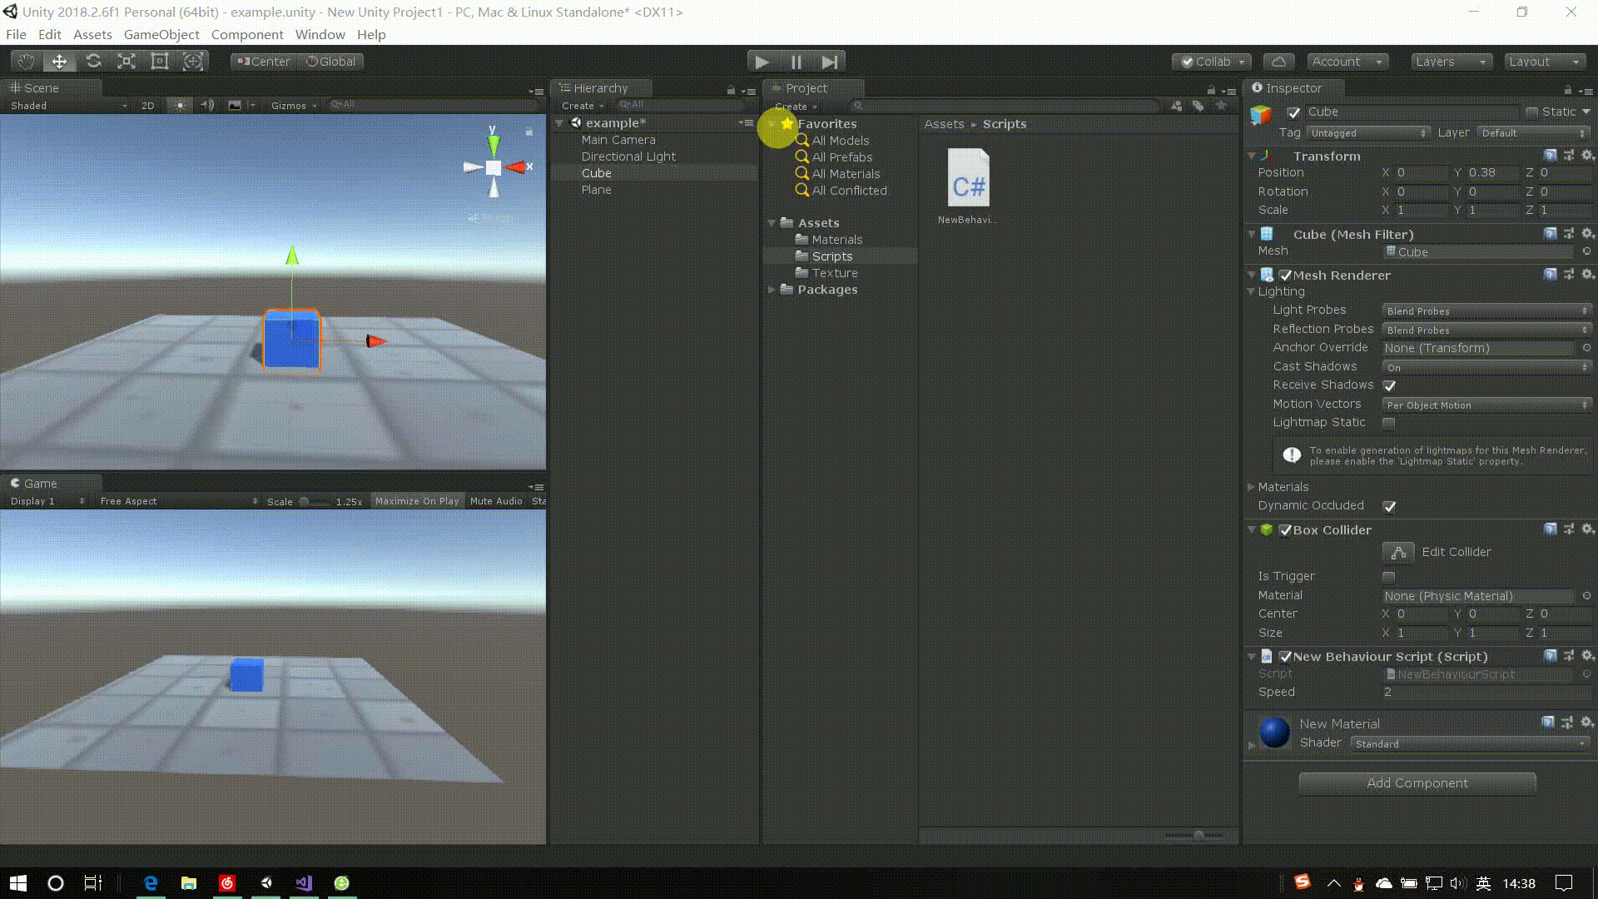
Task: Toggle the 2D view mode button
Action: [x=147, y=104]
